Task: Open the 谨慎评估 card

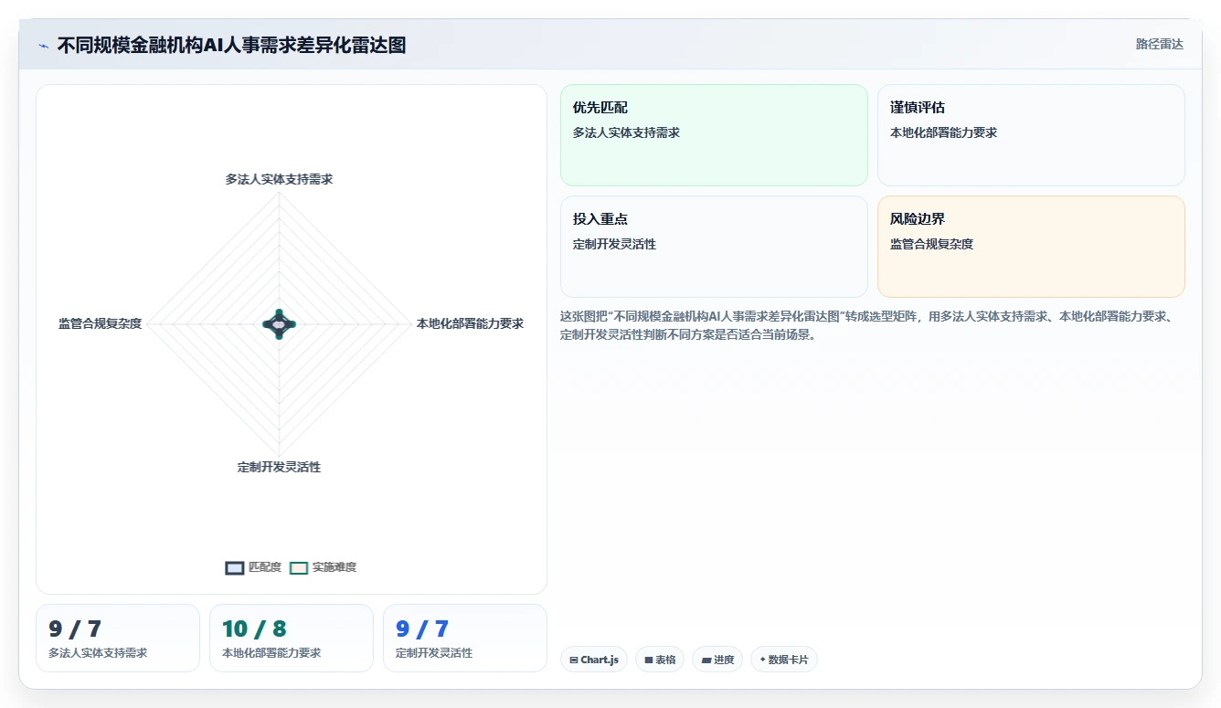Action: point(1031,135)
